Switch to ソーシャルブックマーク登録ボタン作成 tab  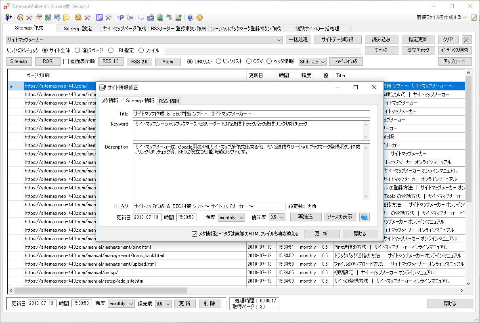(245, 29)
